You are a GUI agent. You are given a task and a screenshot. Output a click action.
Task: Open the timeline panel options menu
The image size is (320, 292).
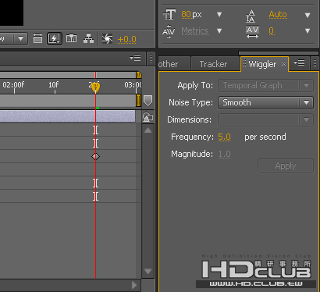135,58
